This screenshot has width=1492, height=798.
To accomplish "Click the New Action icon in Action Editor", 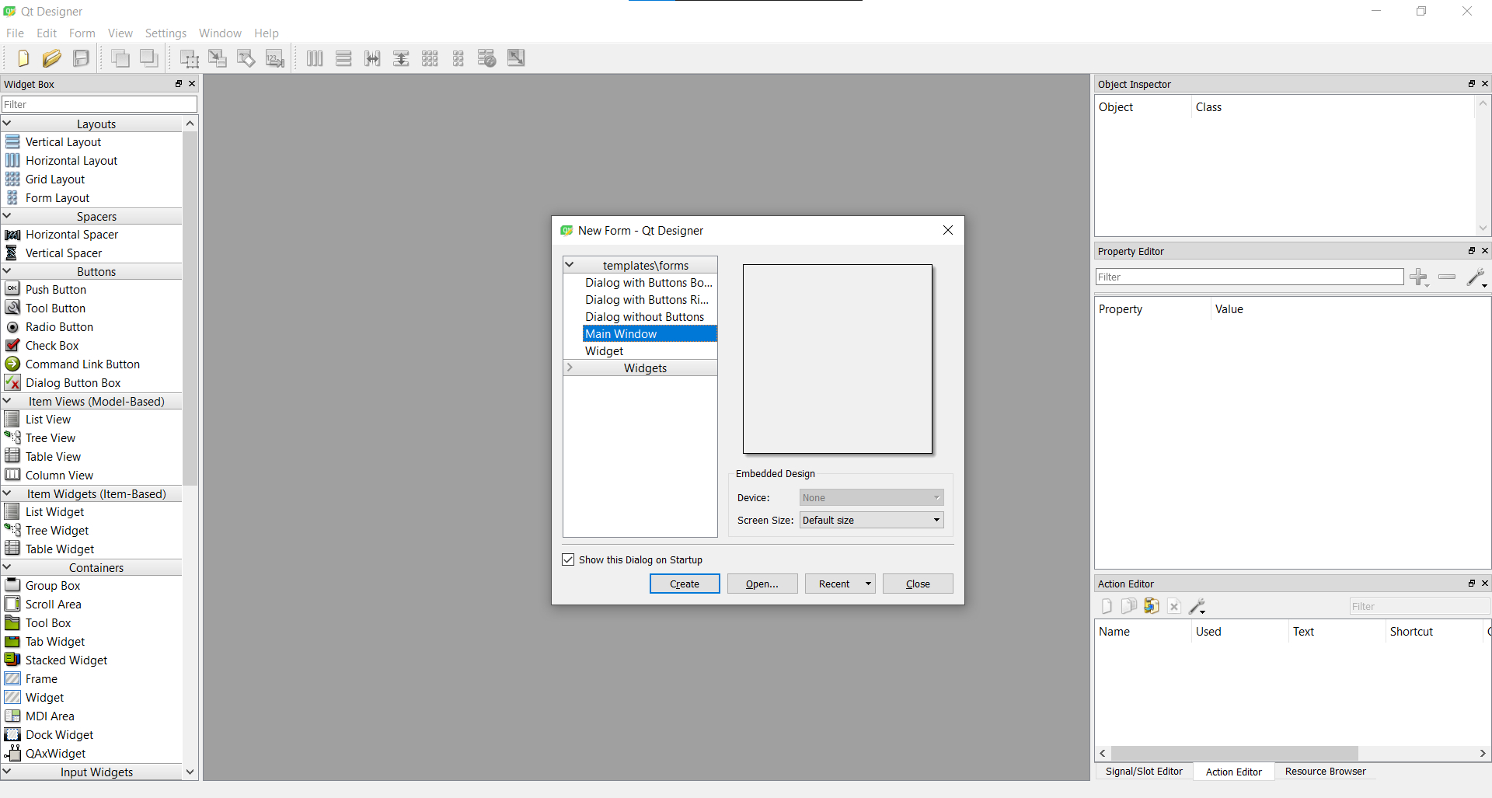I will point(1106,606).
